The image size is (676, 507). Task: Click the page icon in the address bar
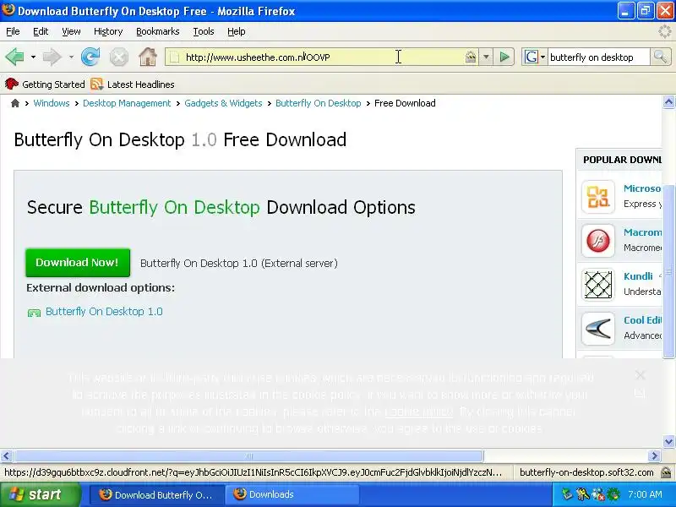174,57
